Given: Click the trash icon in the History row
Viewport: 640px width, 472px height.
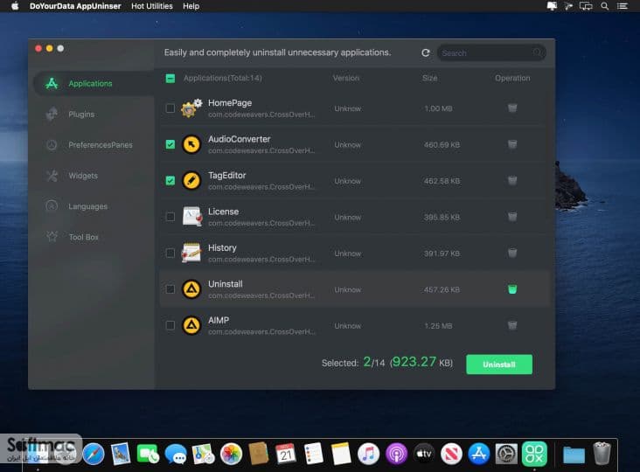Looking at the screenshot, I should click(x=511, y=253).
